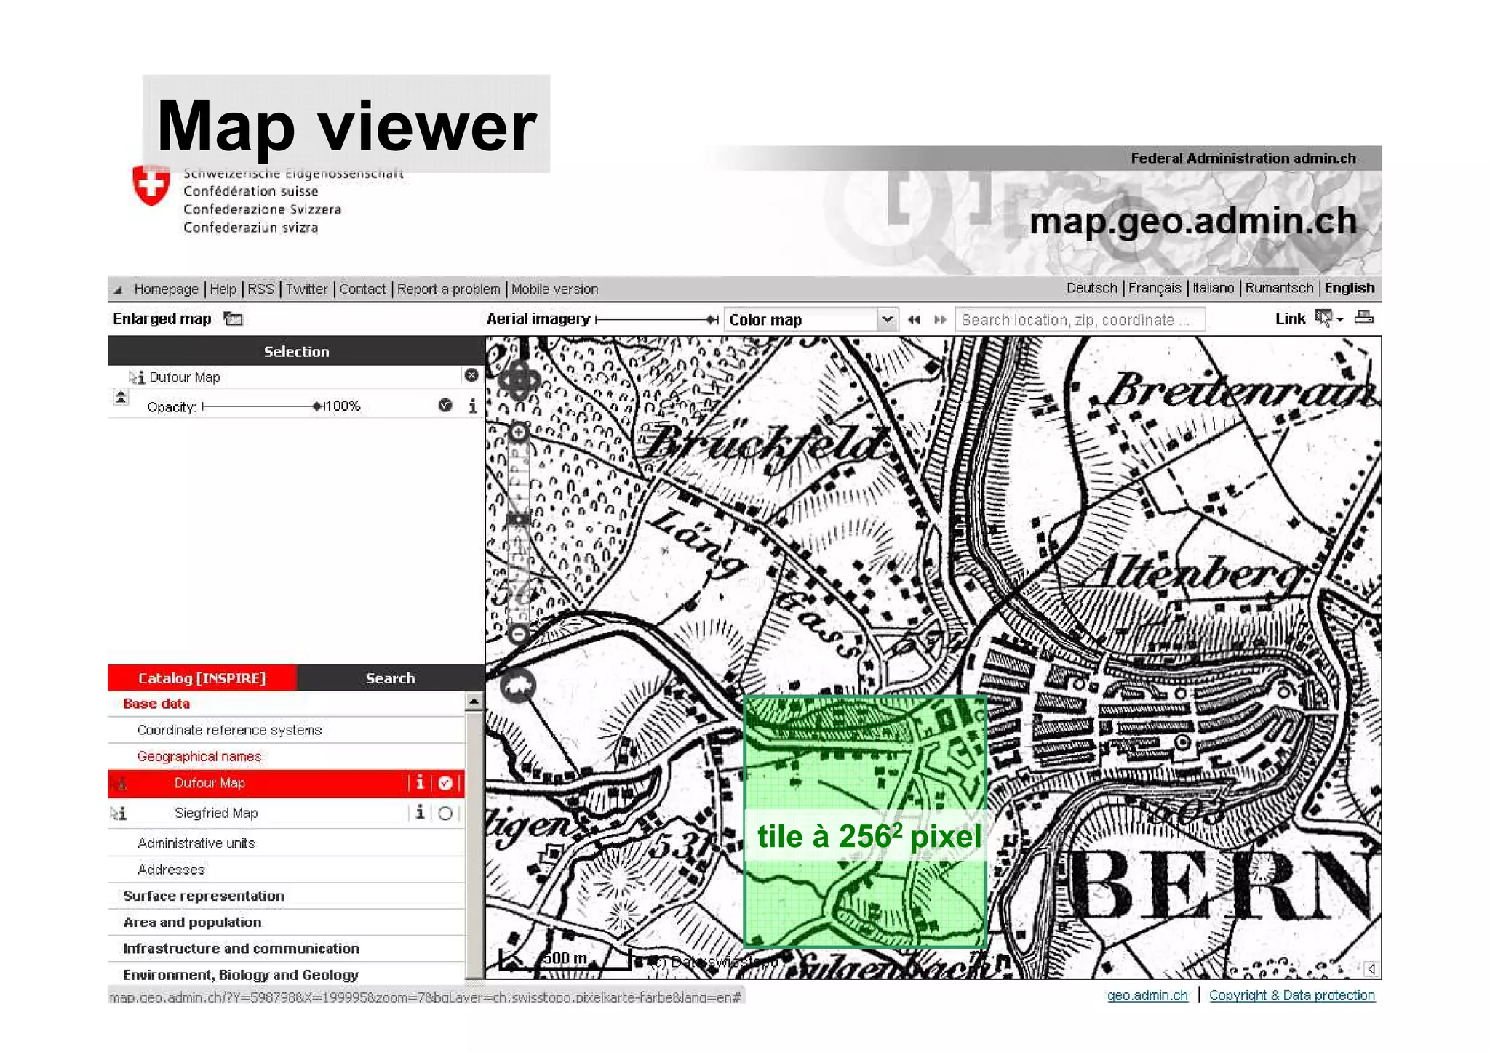This screenshot has height=1052, width=1490.
Task: Expand Area and population category
Action: click(192, 922)
